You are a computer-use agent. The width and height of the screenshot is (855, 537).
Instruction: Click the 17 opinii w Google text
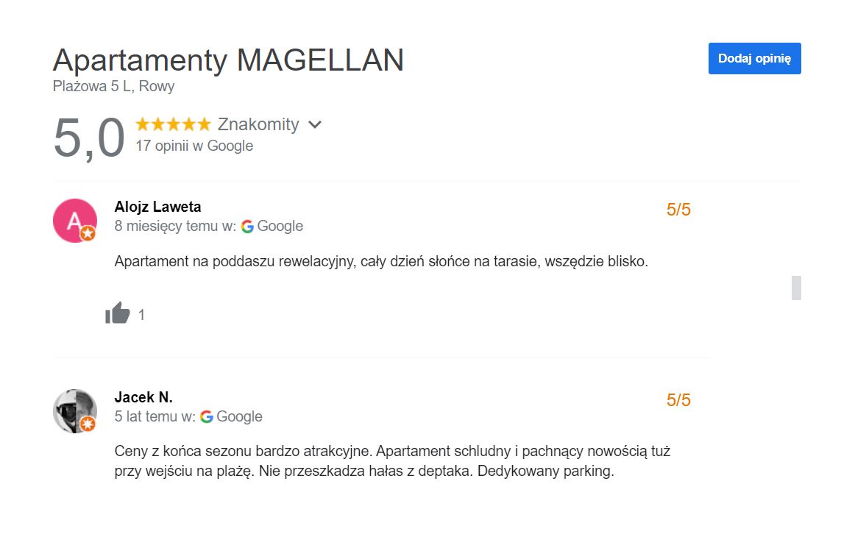click(194, 146)
